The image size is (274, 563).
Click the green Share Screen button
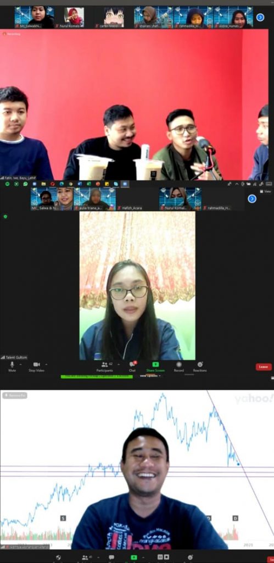click(155, 366)
